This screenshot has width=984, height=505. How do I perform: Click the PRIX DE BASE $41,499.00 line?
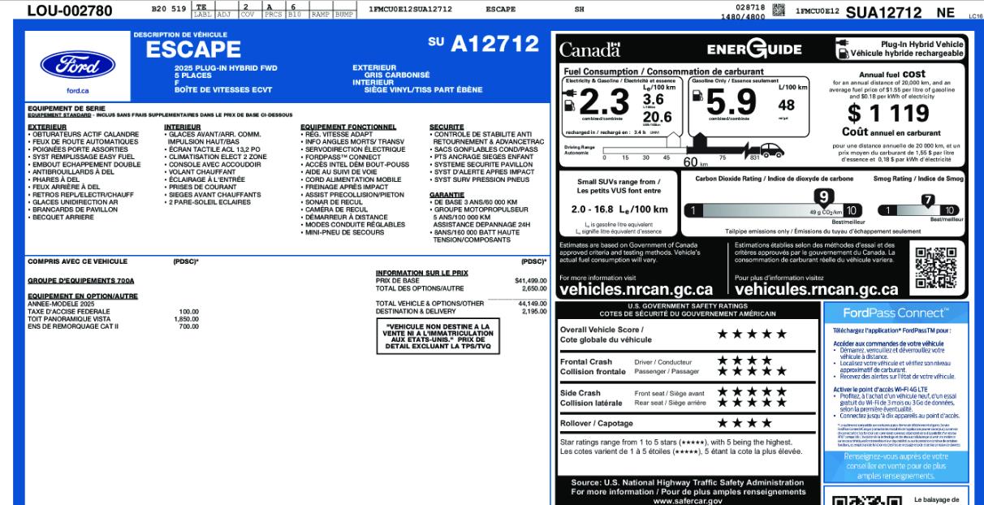click(460, 280)
